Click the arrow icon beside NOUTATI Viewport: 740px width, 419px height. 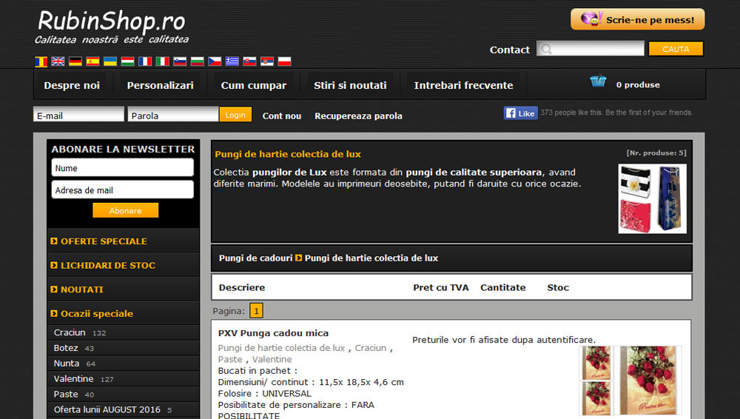point(54,289)
